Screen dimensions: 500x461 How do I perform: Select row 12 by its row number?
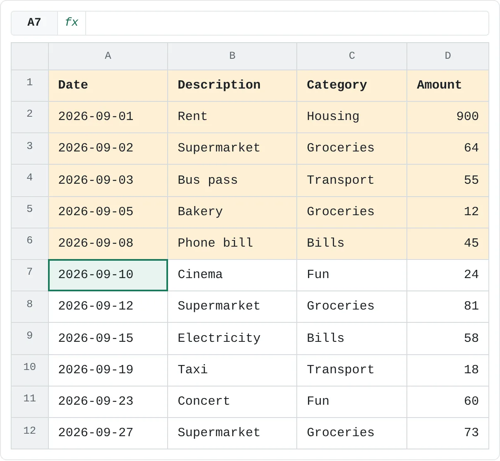coord(30,433)
